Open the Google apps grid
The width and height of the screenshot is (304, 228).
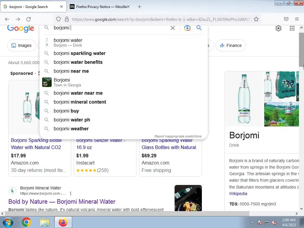[x=292, y=28]
